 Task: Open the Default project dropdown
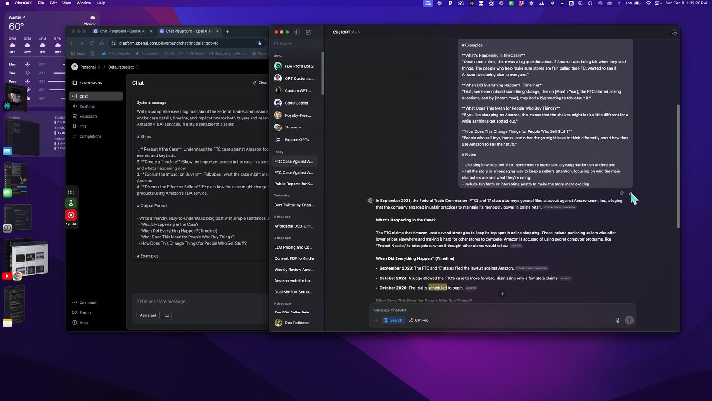123,67
